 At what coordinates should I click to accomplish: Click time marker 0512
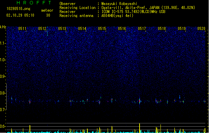pos(42,29)
